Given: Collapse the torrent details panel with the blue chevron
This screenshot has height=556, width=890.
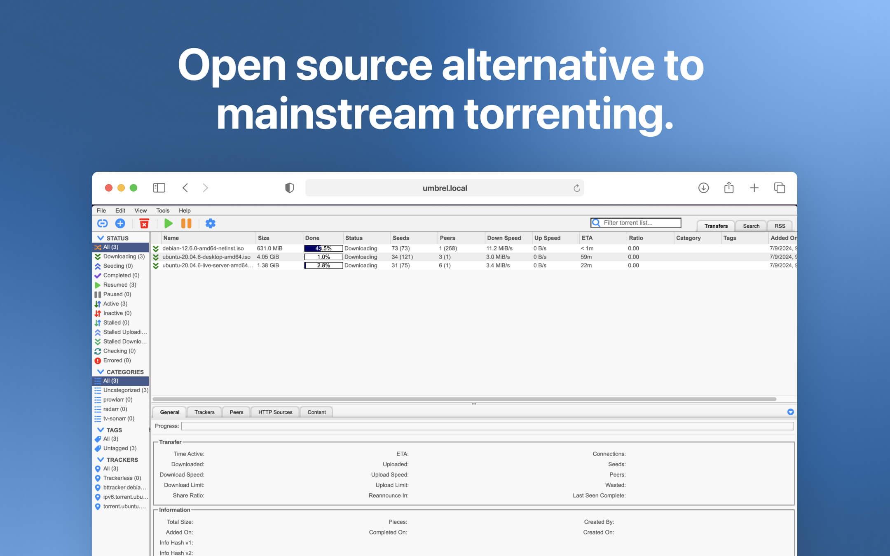Looking at the screenshot, I should (x=790, y=412).
